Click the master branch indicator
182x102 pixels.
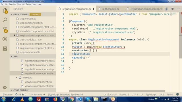tap(8, 94)
